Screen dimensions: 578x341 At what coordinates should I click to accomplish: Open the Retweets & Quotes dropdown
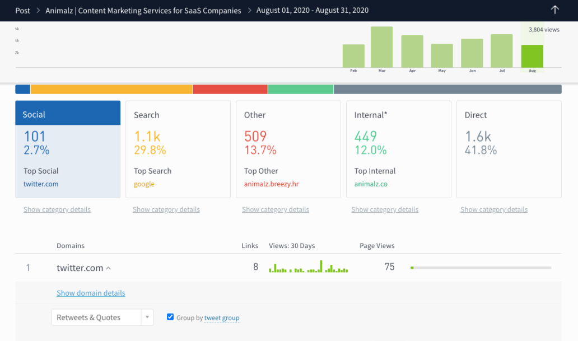pos(147,317)
